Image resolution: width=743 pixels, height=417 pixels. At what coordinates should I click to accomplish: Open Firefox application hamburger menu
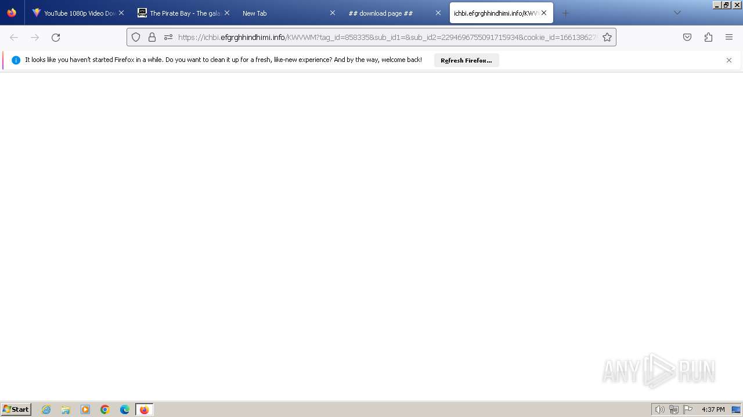coord(729,37)
